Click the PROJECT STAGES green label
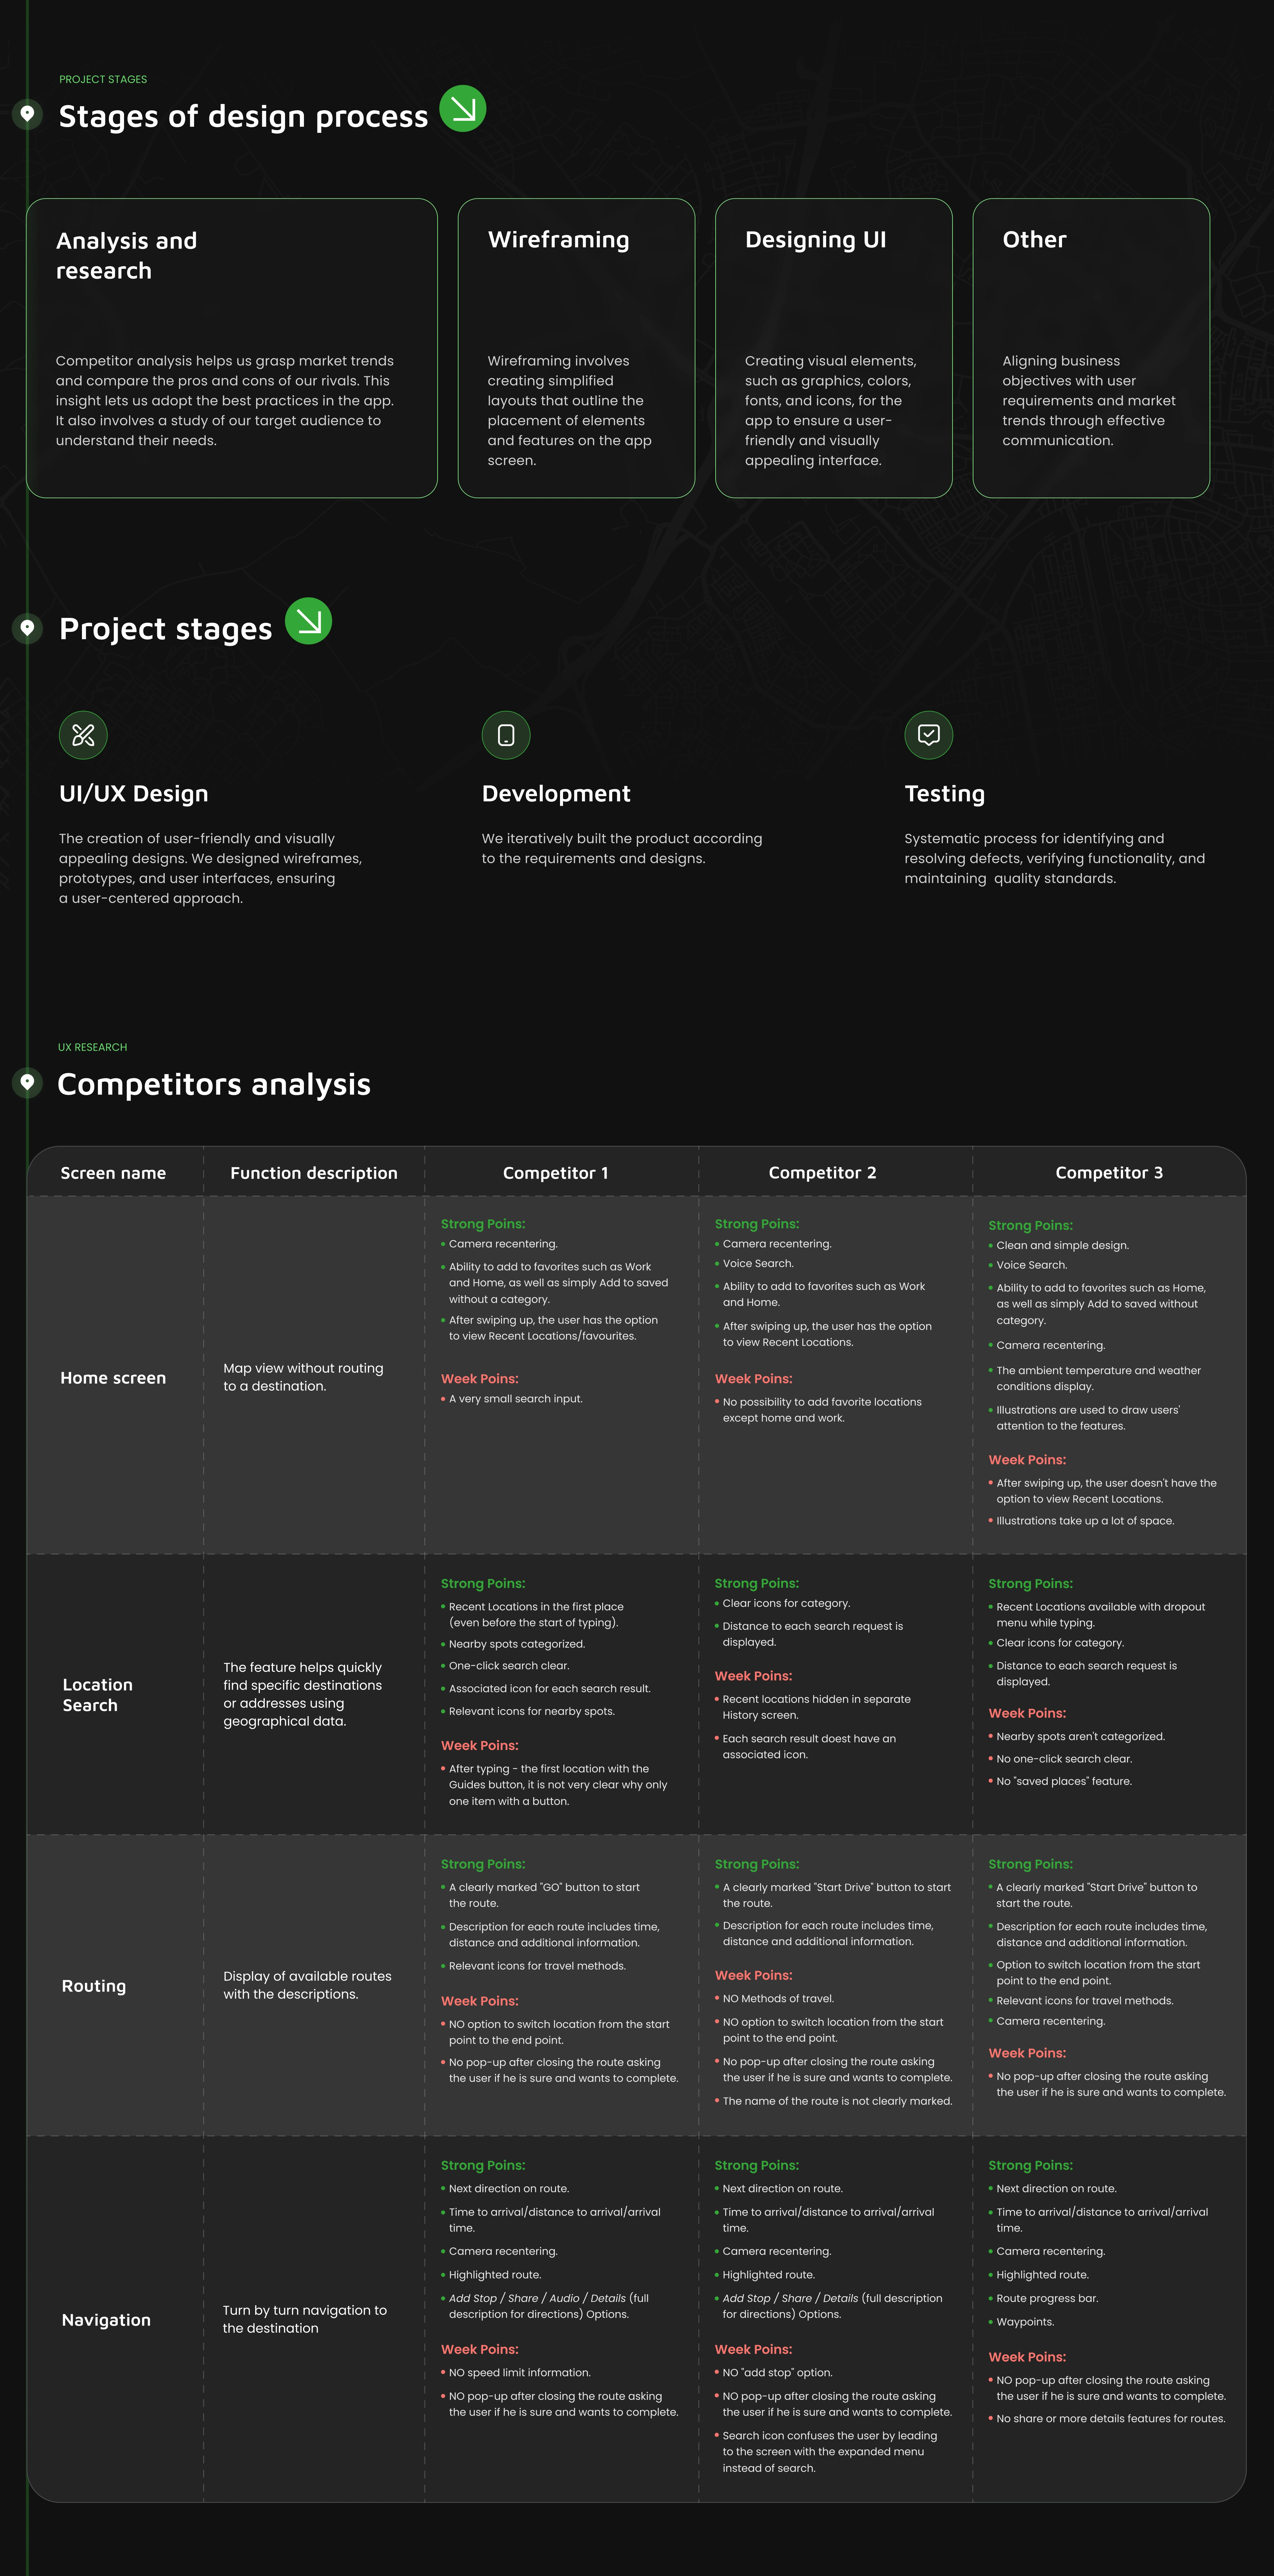This screenshot has width=1274, height=2576. click(103, 79)
